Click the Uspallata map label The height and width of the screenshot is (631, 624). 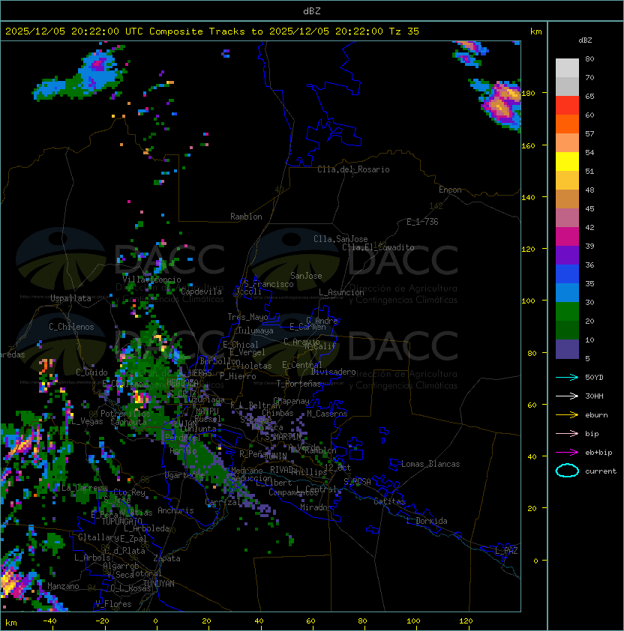(70, 298)
